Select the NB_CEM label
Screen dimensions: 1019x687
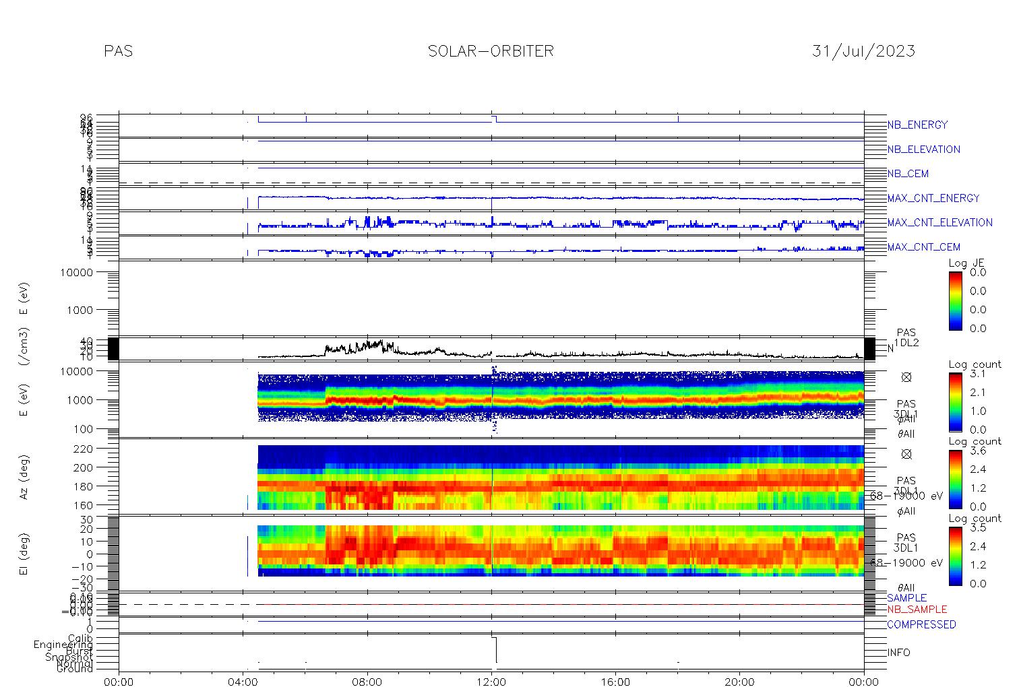point(908,174)
